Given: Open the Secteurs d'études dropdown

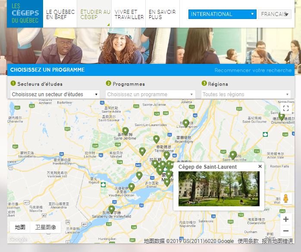Looking at the screenshot, I should click(x=55, y=94).
